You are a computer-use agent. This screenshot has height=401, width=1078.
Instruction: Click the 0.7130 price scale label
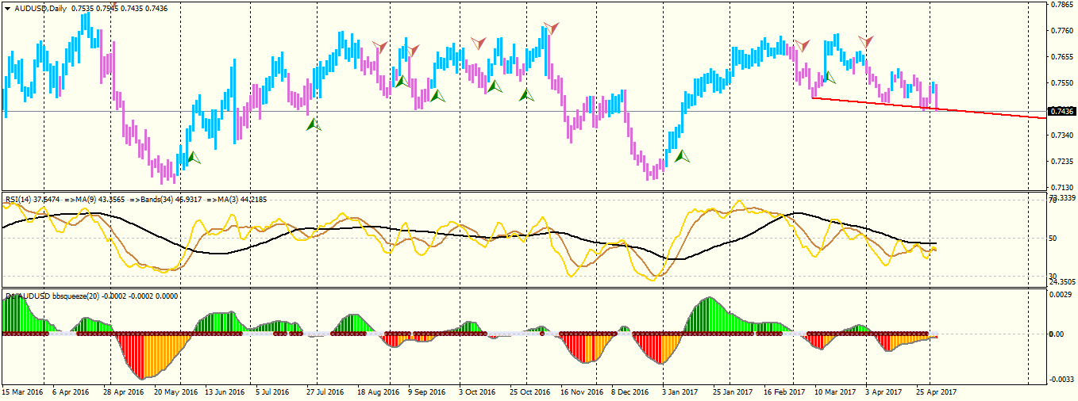click(x=1062, y=188)
